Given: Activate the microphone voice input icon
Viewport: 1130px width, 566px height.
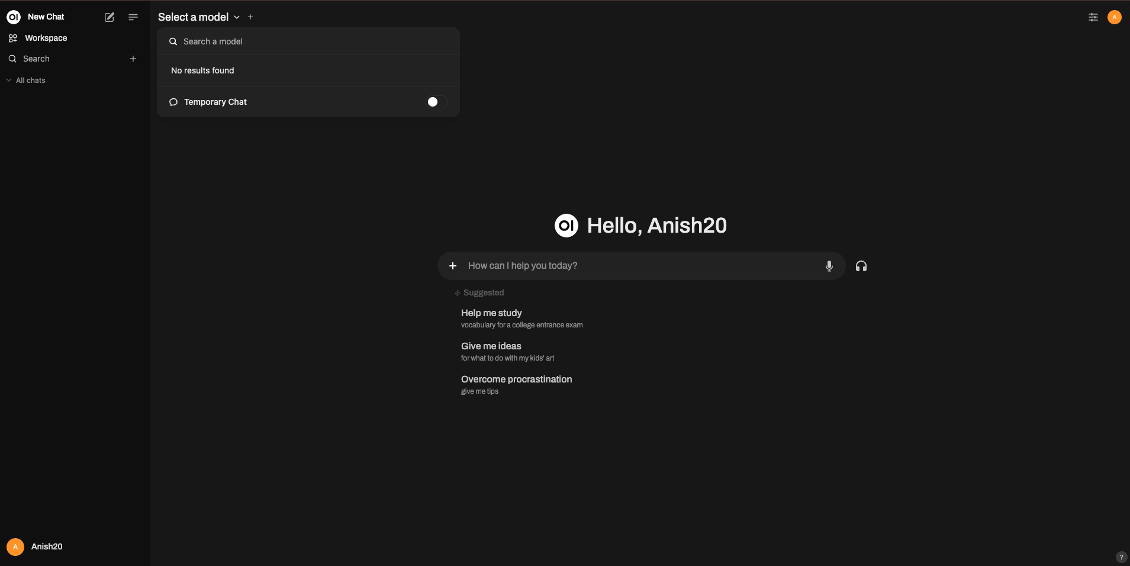Looking at the screenshot, I should click(x=829, y=266).
